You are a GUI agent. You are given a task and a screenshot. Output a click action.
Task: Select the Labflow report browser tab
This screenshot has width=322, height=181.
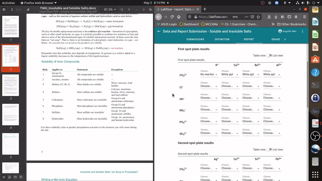[x=177, y=9]
